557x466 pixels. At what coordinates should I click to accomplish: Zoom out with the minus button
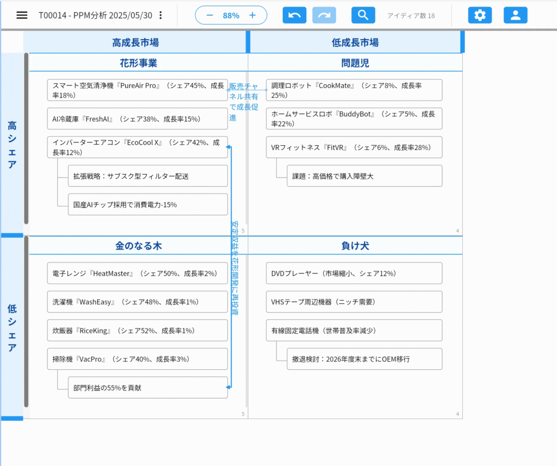(x=209, y=15)
